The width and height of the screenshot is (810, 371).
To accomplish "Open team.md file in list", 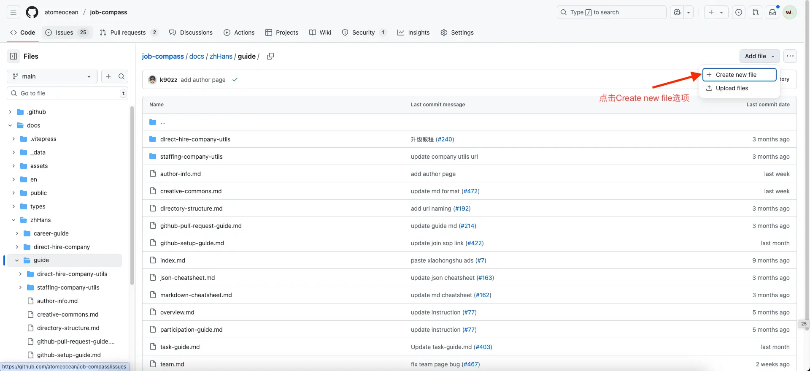I will (172, 364).
